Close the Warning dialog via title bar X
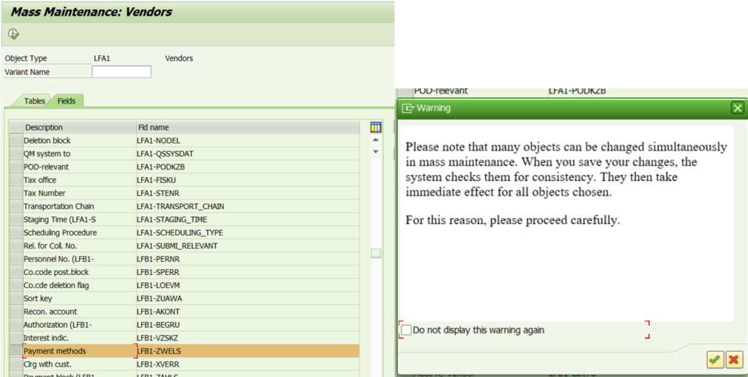Image resolution: width=748 pixels, height=377 pixels. click(x=738, y=108)
